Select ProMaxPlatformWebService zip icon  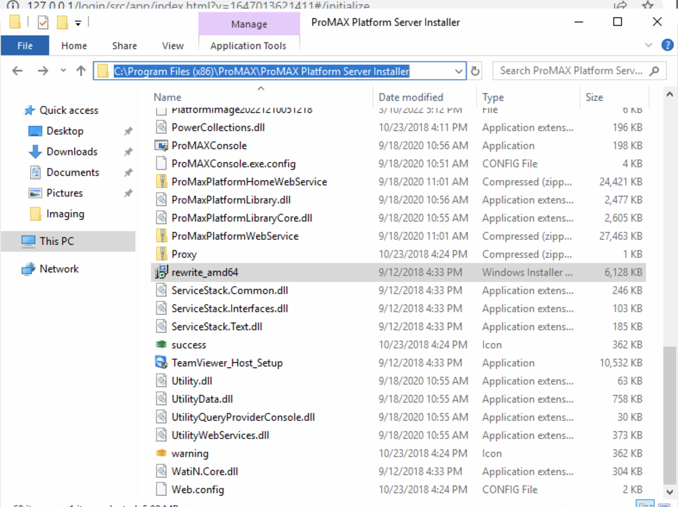click(x=161, y=236)
